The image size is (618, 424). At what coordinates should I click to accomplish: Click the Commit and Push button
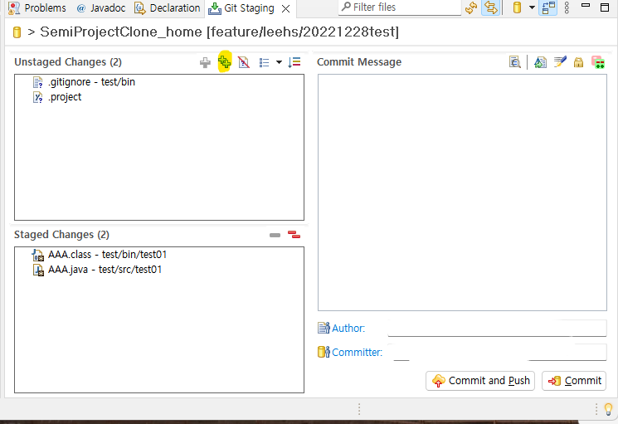coord(480,381)
